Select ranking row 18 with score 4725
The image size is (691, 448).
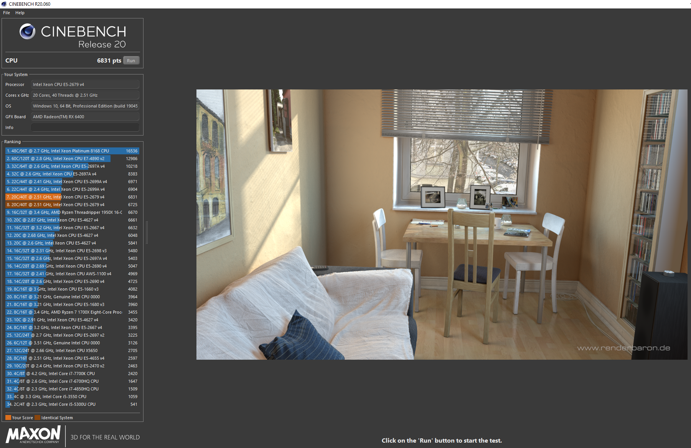click(72, 281)
